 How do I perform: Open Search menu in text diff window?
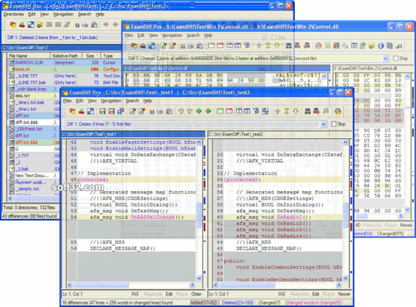(x=132, y=101)
